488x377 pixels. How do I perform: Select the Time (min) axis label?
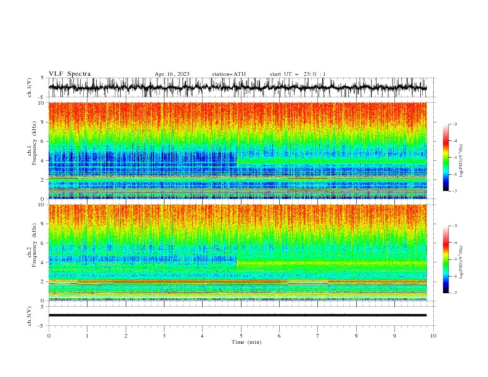pyautogui.click(x=246, y=342)
